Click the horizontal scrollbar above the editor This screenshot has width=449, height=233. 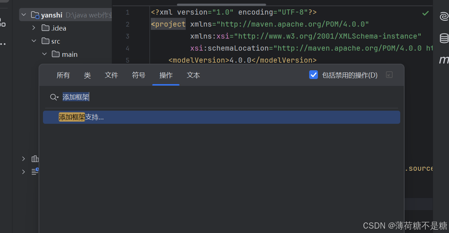pos(221,5)
